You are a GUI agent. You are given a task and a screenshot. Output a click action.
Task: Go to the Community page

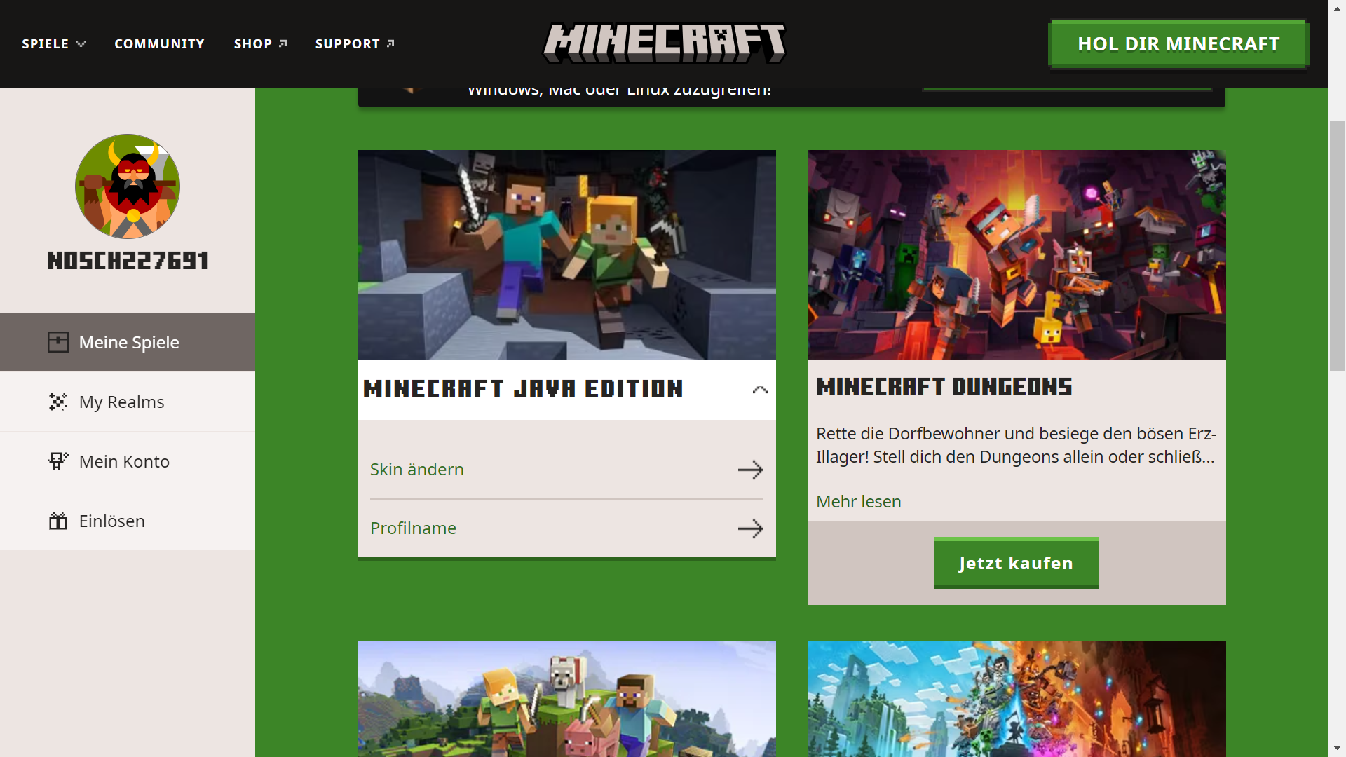click(159, 43)
